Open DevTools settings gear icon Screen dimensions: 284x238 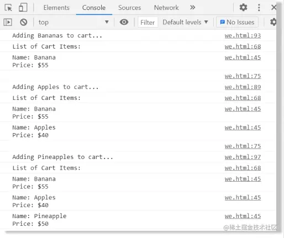243,8
